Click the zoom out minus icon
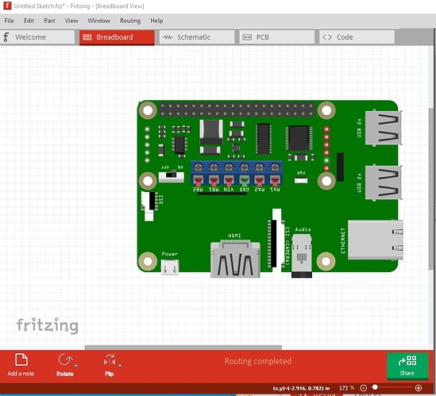This screenshot has height=396, width=436. [x=363, y=388]
